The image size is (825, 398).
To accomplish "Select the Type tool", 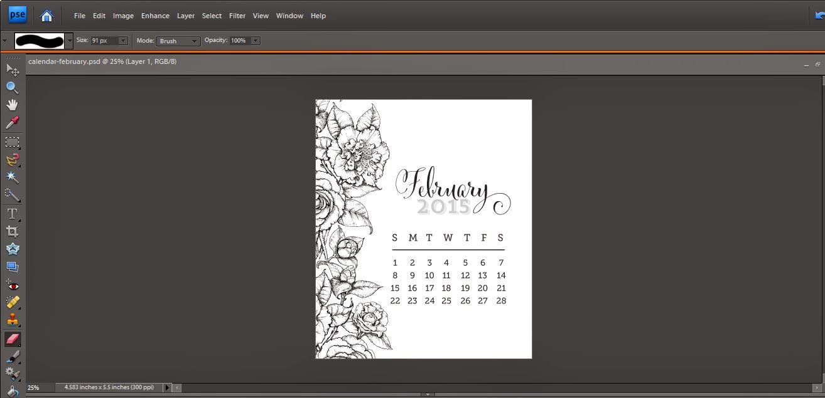I will 13,214.
